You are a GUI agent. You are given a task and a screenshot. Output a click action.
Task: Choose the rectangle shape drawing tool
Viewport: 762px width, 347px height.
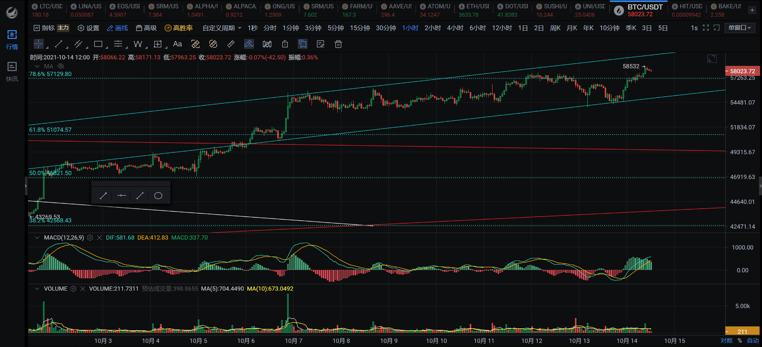pyautogui.click(x=98, y=44)
